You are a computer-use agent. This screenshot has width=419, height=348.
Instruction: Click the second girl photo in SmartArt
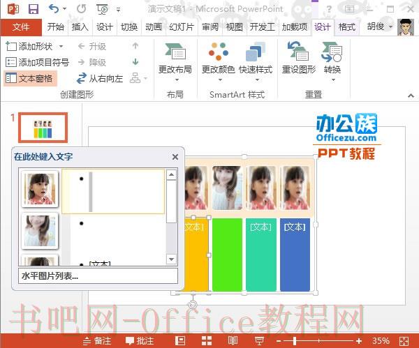point(227,188)
